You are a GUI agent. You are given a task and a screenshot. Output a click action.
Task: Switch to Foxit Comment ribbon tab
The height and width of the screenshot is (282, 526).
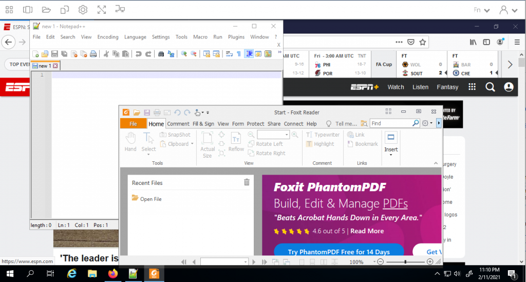click(x=178, y=124)
